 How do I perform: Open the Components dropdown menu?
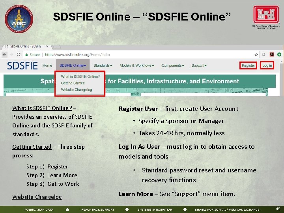point(173,65)
